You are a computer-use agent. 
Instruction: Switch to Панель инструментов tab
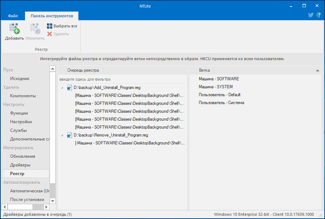point(52,16)
